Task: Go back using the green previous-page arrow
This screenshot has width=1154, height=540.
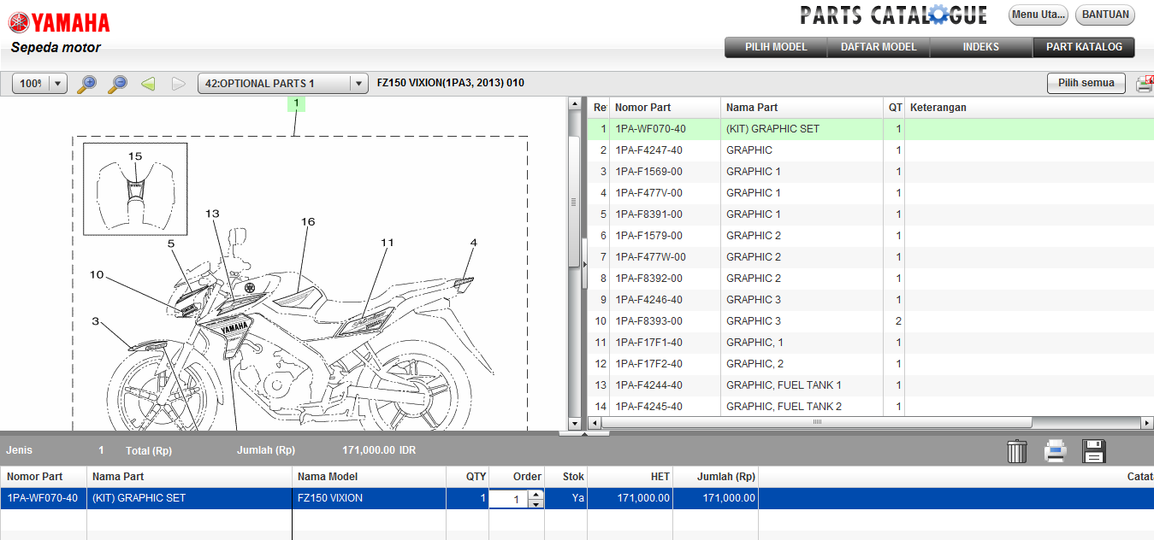Action: [146, 83]
